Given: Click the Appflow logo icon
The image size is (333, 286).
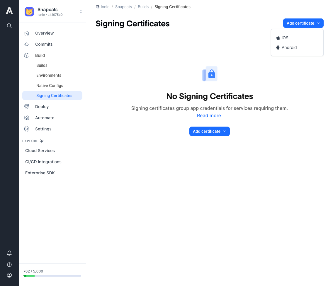Looking at the screenshot, I should pos(9,11).
